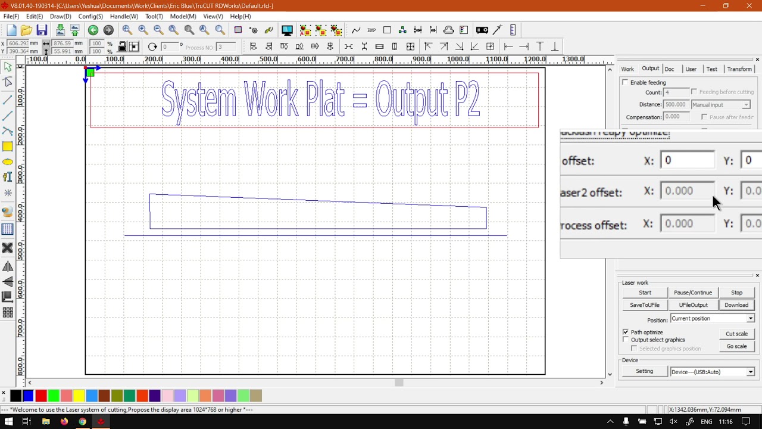Pick the yellow Rectangle tool
Viewport: 762px width, 429px height.
tap(8, 147)
